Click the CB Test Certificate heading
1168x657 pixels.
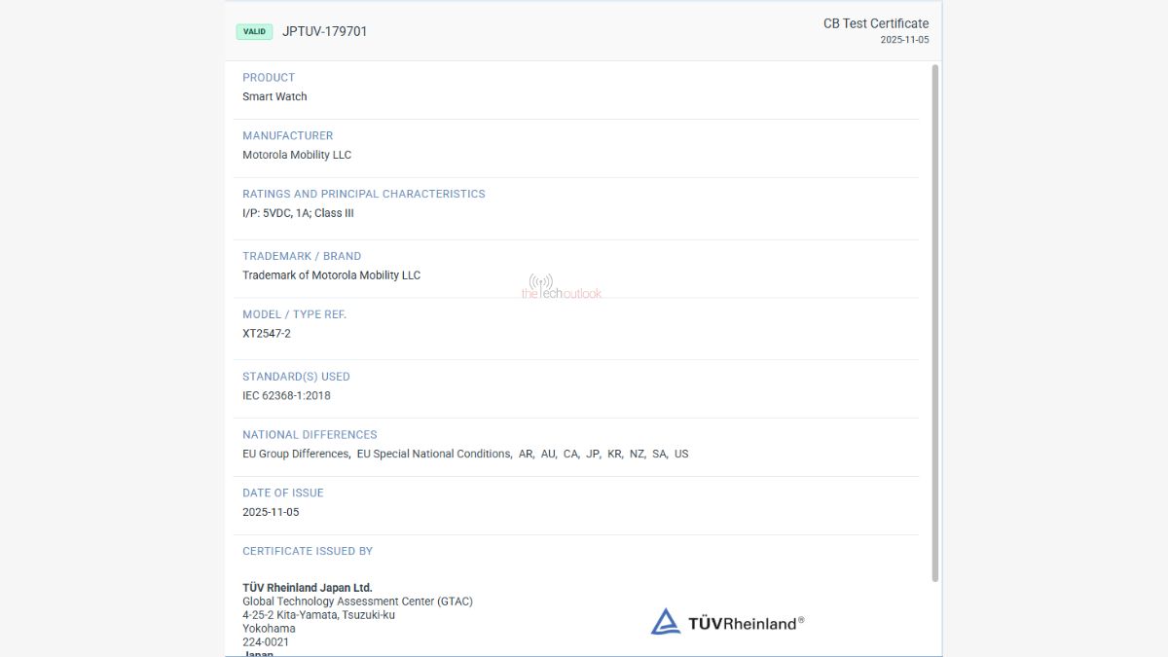click(875, 23)
